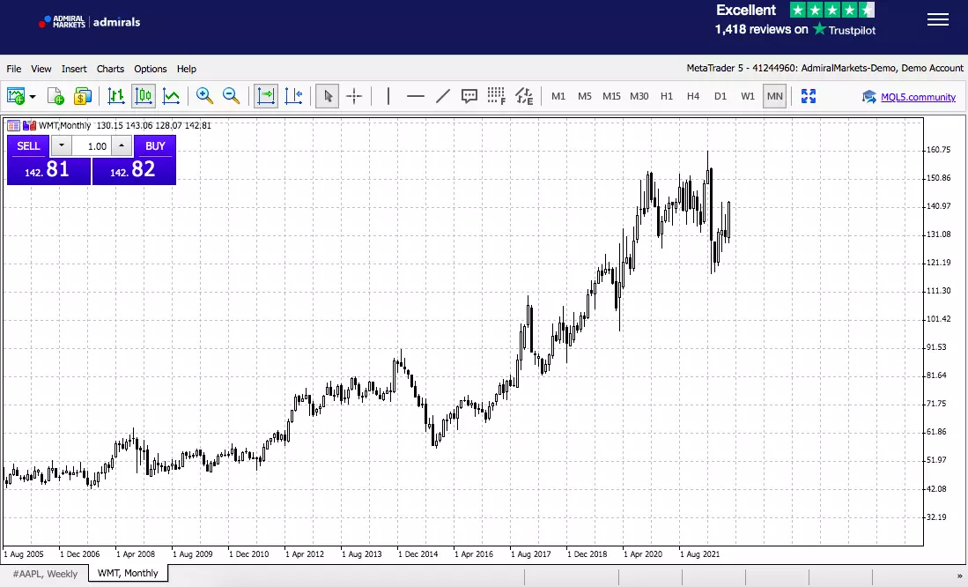The image size is (968, 587).
Task: Click the 160.75 price axis label
Action: pos(938,150)
